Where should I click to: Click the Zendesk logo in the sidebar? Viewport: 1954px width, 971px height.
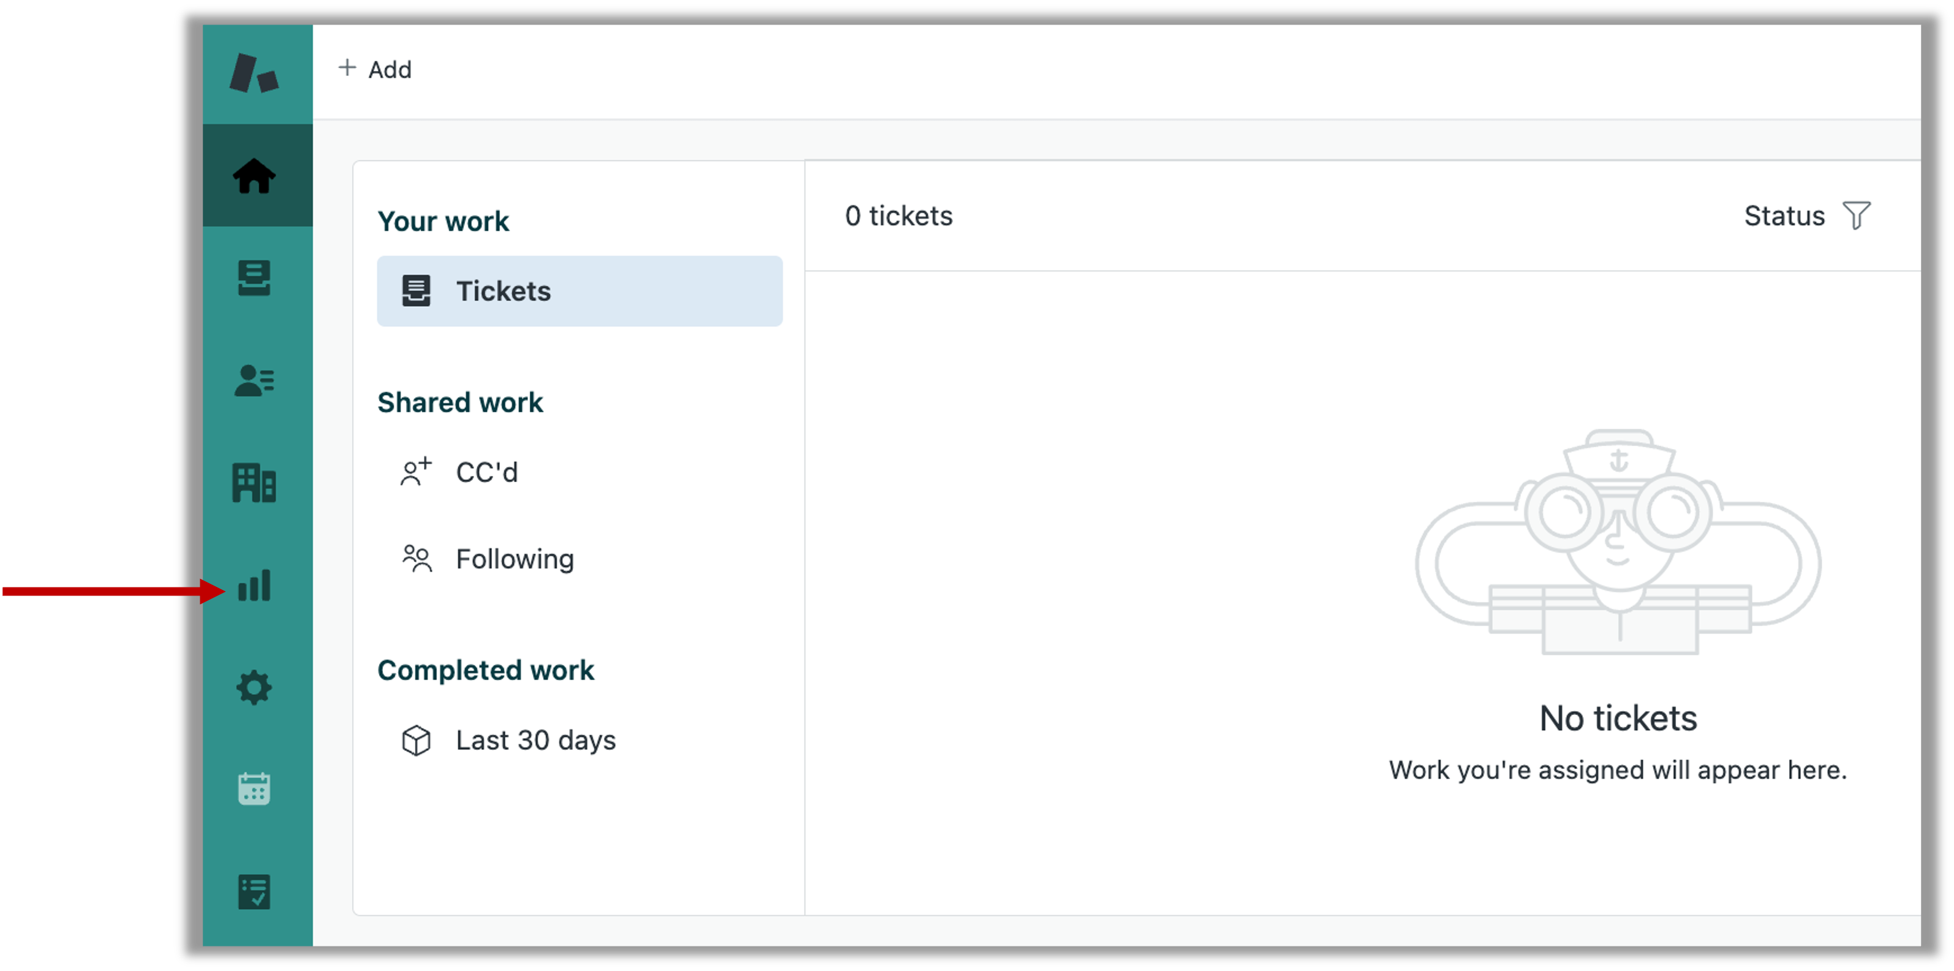pyautogui.click(x=254, y=73)
